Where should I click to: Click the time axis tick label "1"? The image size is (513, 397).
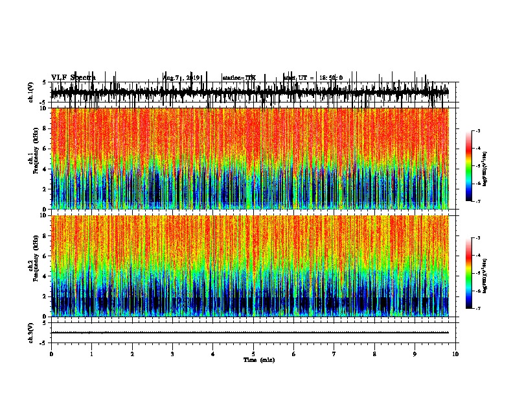tap(91, 354)
